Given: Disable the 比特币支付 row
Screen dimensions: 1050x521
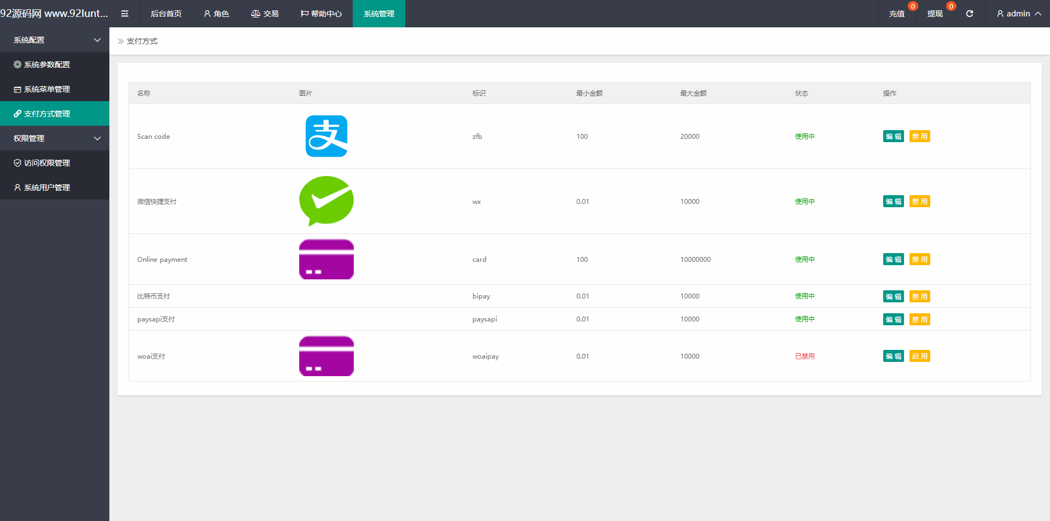Looking at the screenshot, I should pyautogui.click(x=920, y=296).
